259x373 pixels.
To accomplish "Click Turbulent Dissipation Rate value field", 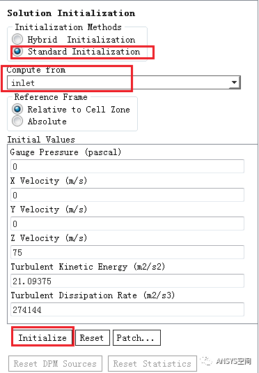I will click(x=127, y=309).
